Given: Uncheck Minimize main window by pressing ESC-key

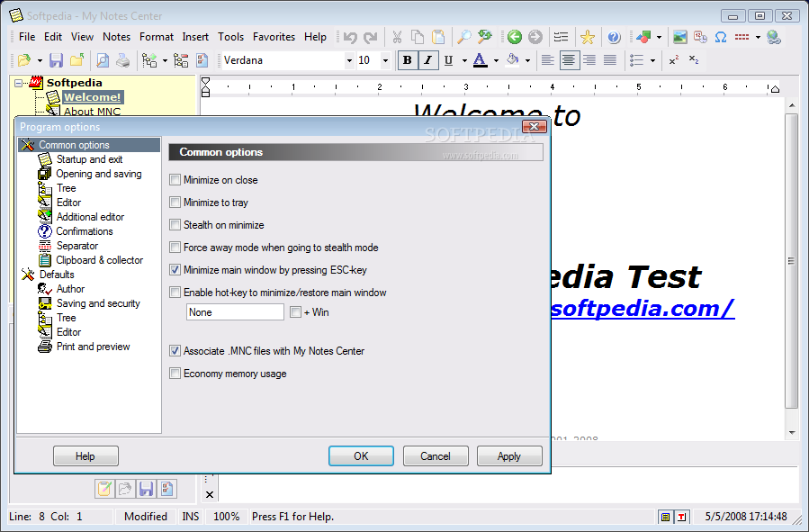Looking at the screenshot, I should coord(175,270).
